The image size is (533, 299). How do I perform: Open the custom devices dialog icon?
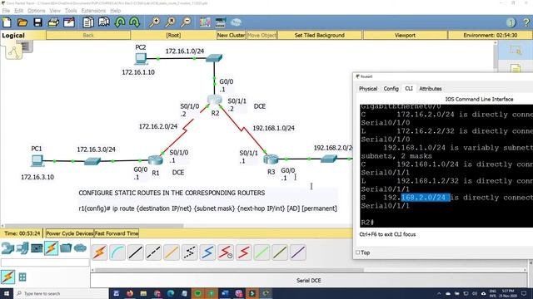pos(220,22)
